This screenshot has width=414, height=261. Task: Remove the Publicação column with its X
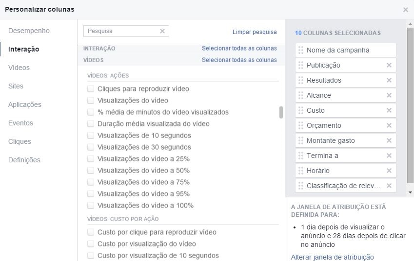389,65
